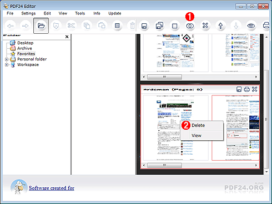Open the 'Software created for' link
The width and height of the screenshot is (272, 204).
[52, 188]
